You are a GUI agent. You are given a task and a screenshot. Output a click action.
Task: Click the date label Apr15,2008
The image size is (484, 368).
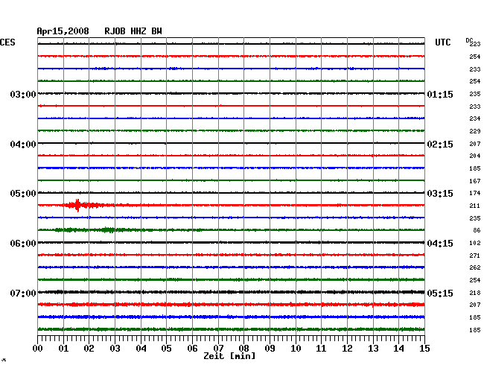pos(63,31)
